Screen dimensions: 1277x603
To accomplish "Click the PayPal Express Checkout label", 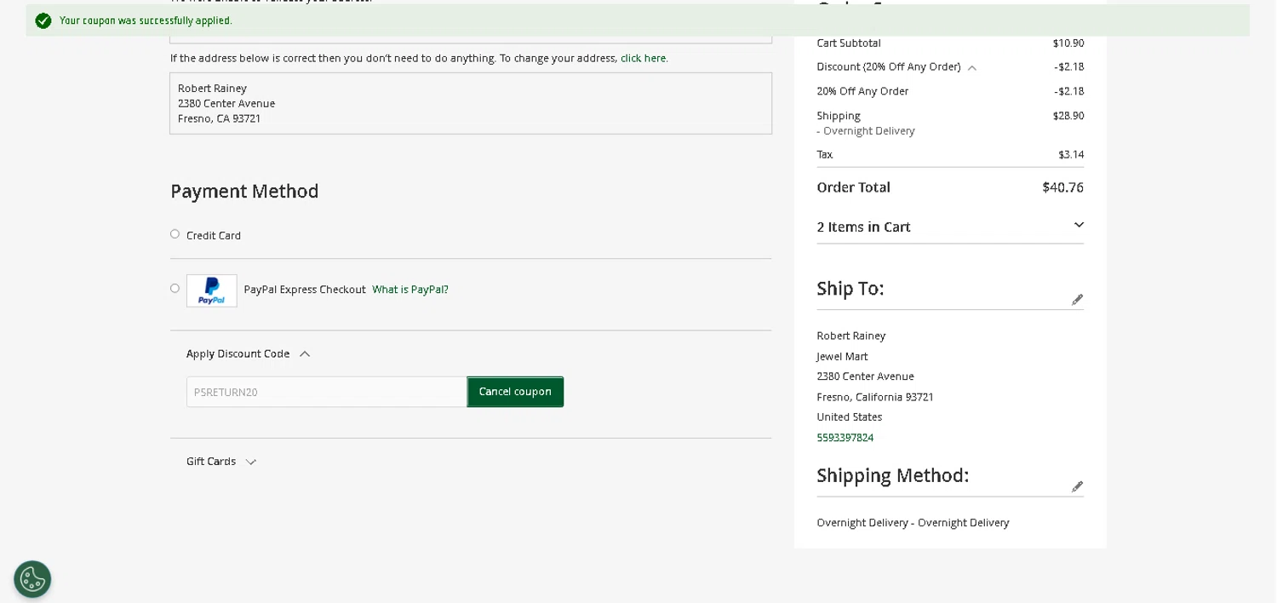I will point(305,290).
